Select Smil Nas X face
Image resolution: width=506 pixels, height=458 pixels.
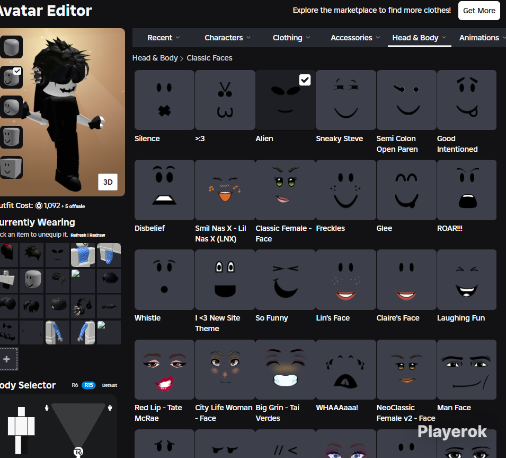pyautogui.click(x=225, y=190)
